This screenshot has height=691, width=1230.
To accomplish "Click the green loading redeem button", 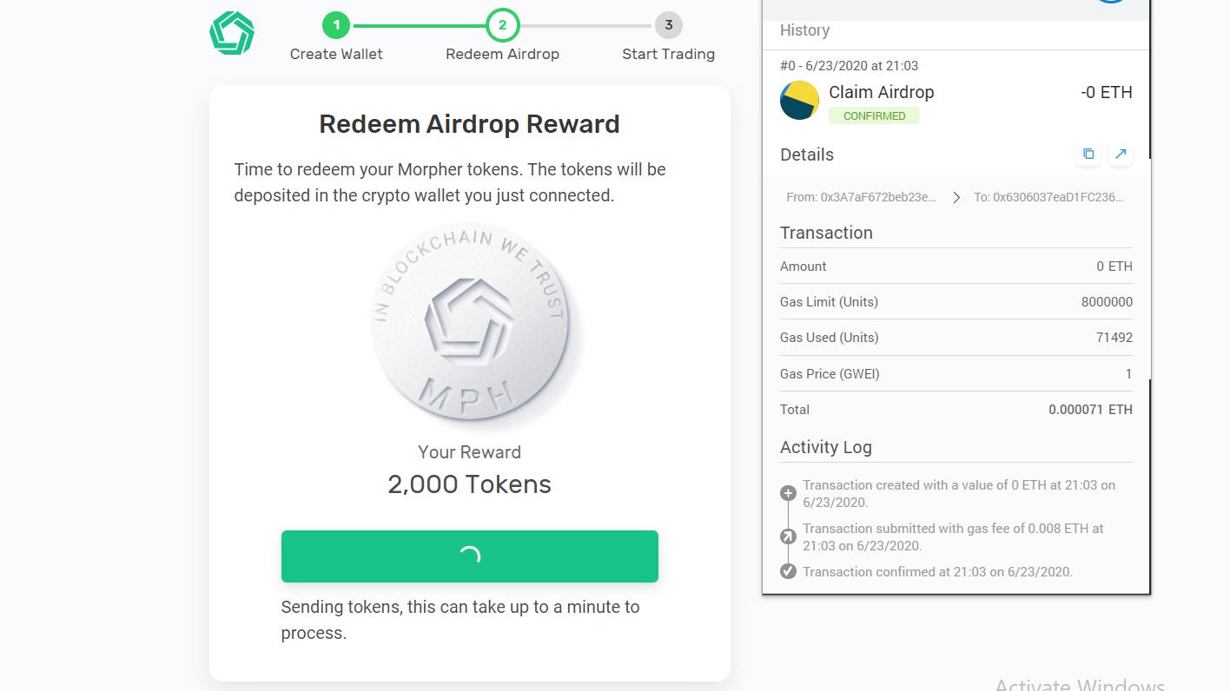I will [470, 556].
